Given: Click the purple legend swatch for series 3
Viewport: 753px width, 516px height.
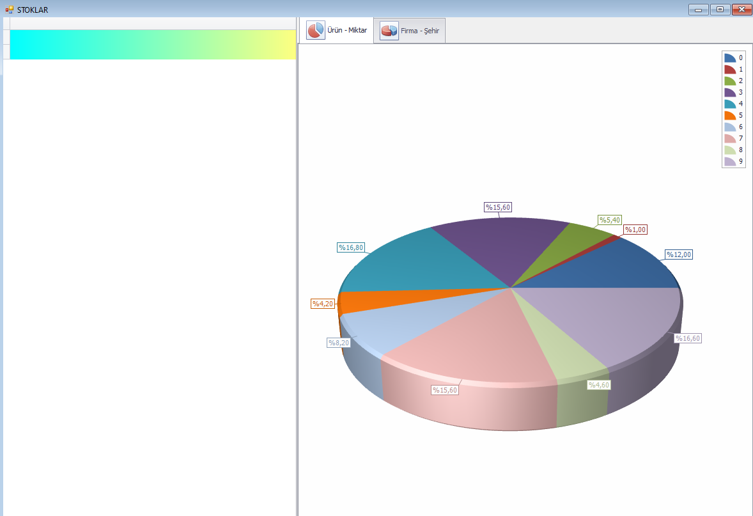Looking at the screenshot, I should pos(730,93).
